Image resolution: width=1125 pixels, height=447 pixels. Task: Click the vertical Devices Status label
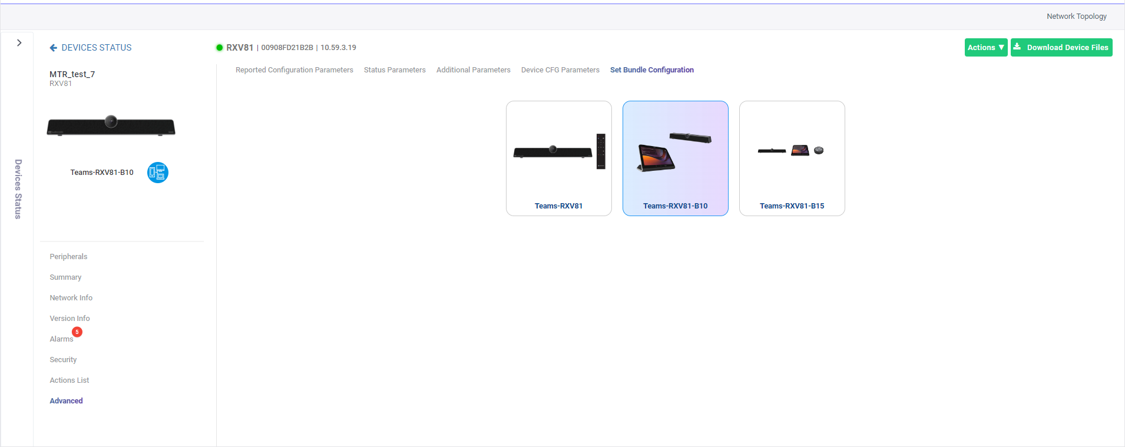[x=18, y=189]
